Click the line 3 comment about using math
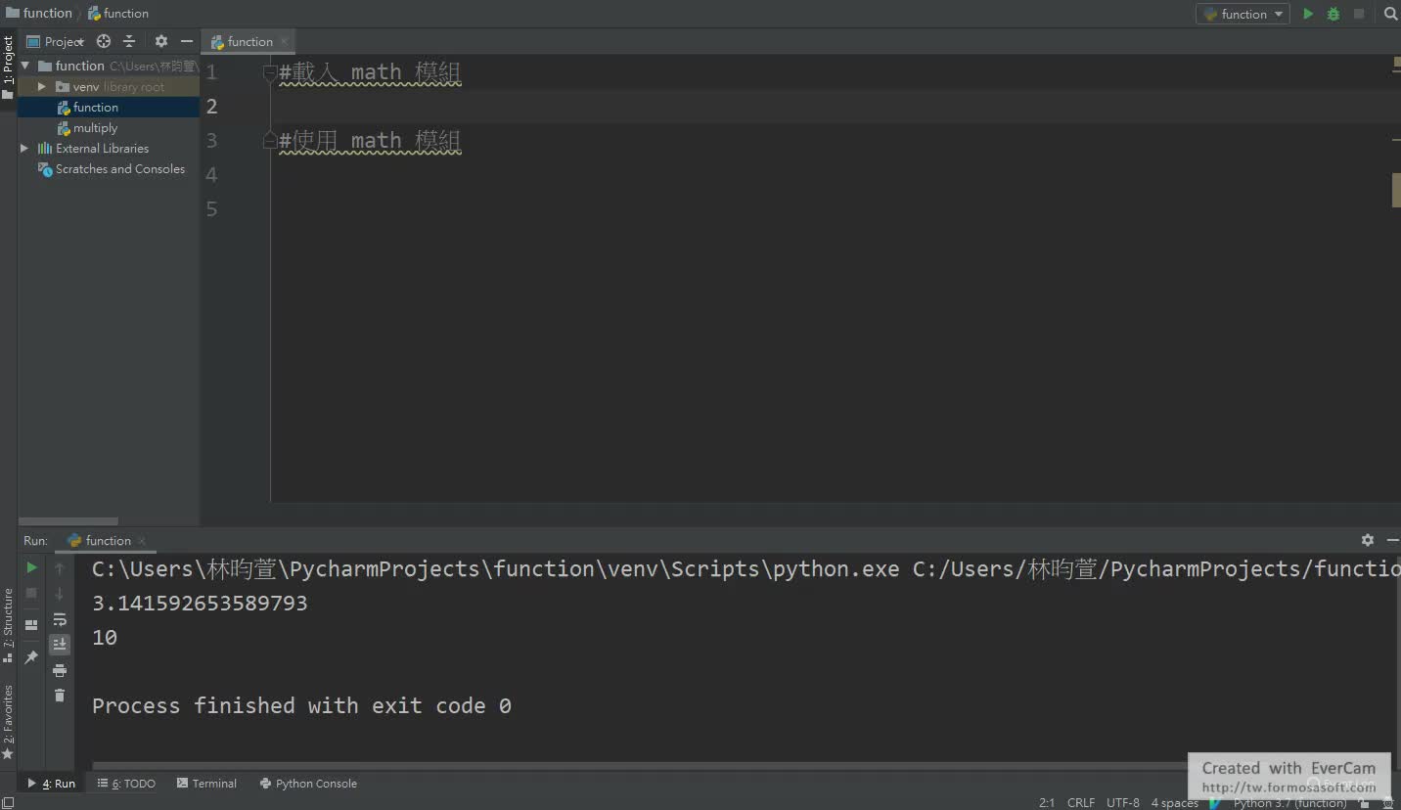 tap(370, 141)
